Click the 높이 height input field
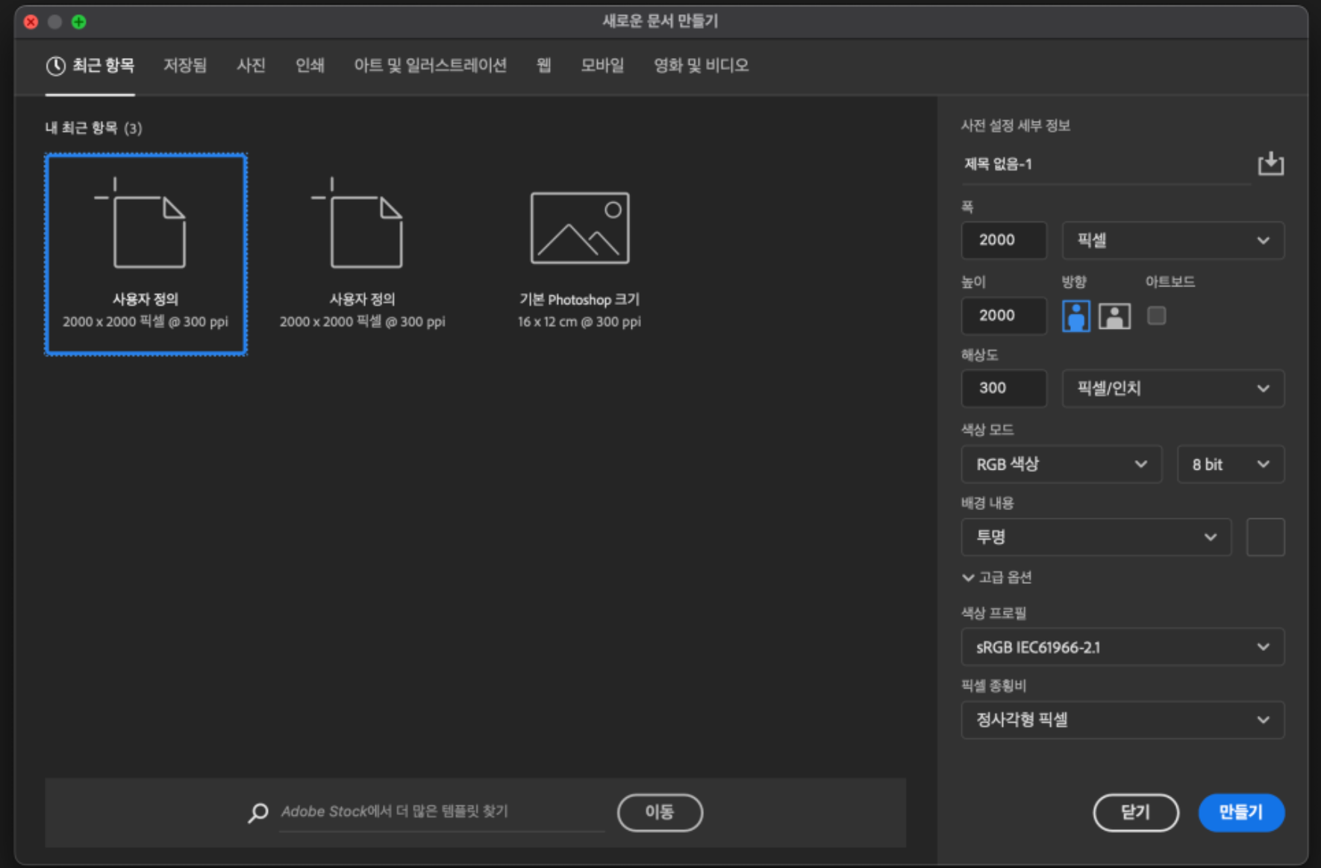Viewport: 1321px width, 868px height. pos(1004,315)
